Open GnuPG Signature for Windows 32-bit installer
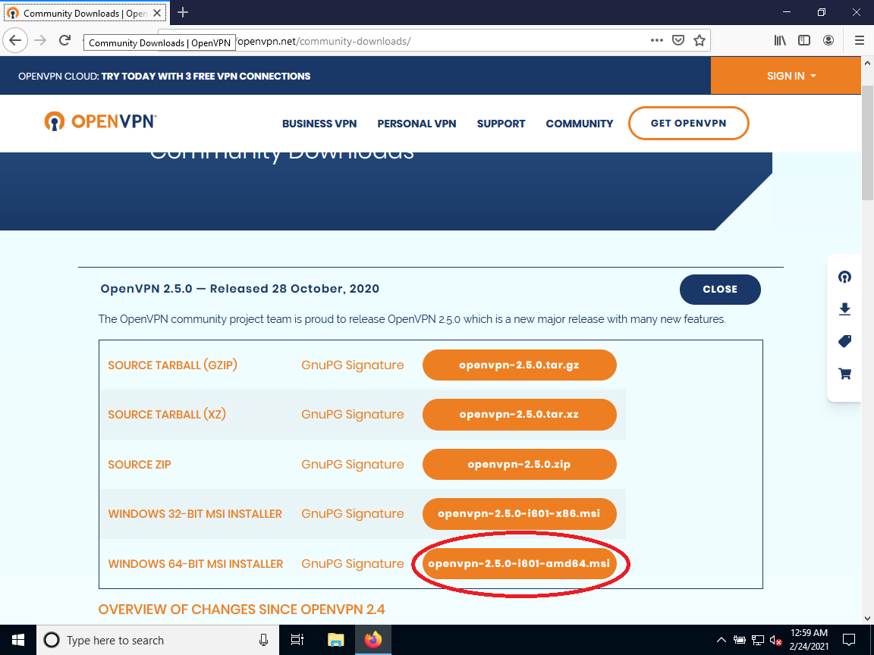This screenshot has height=655, width=874. point(352,513)
